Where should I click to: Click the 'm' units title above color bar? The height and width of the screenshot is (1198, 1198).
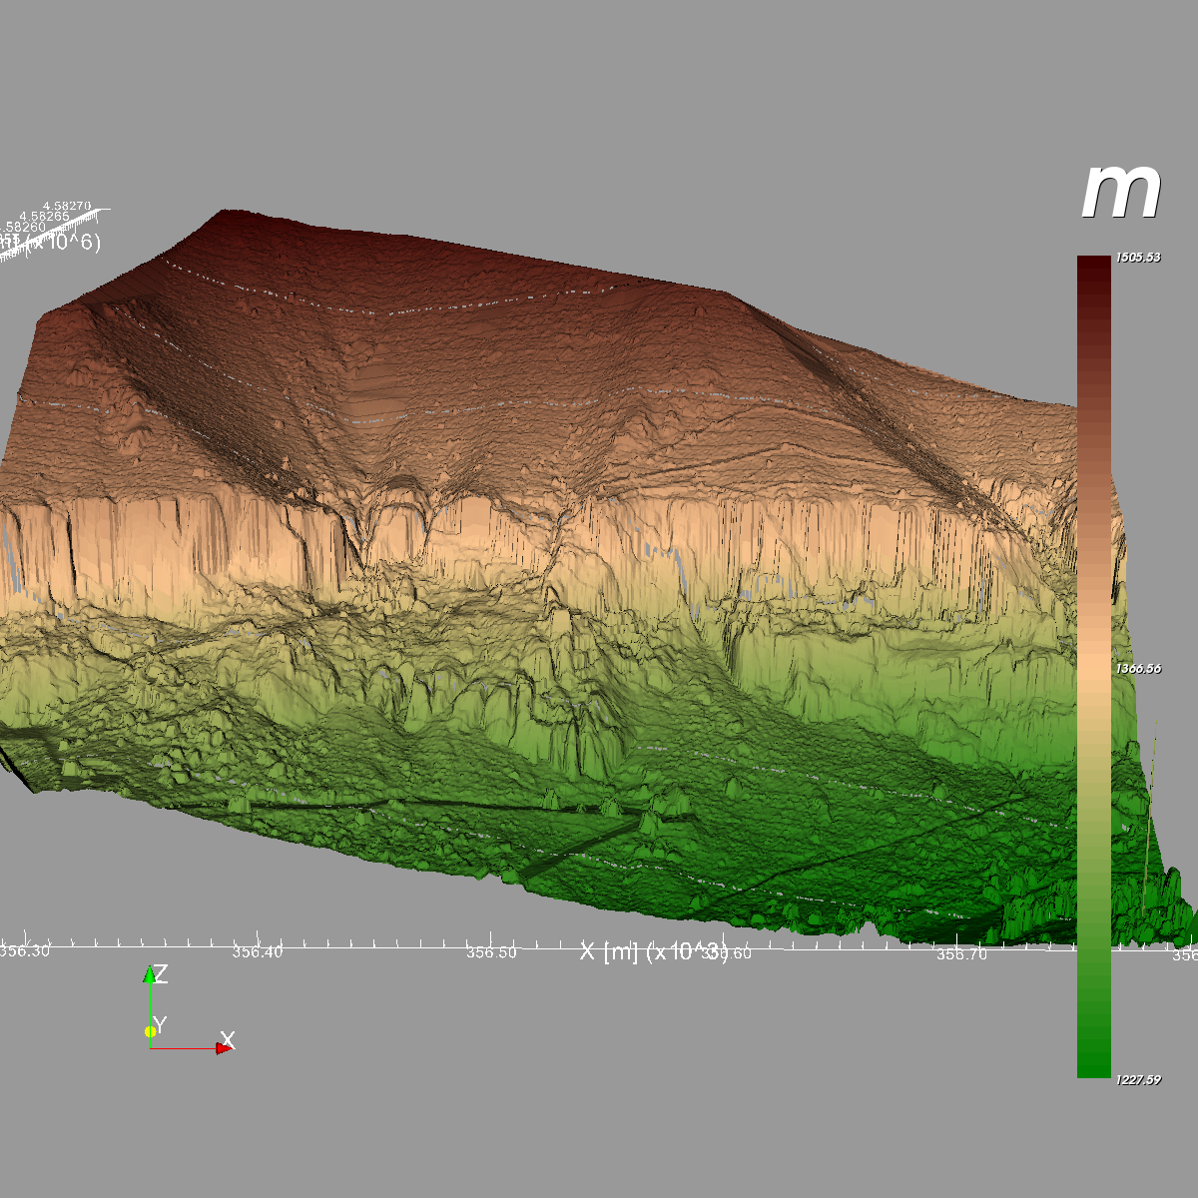pyautogui.click(x=1121, y=192)
